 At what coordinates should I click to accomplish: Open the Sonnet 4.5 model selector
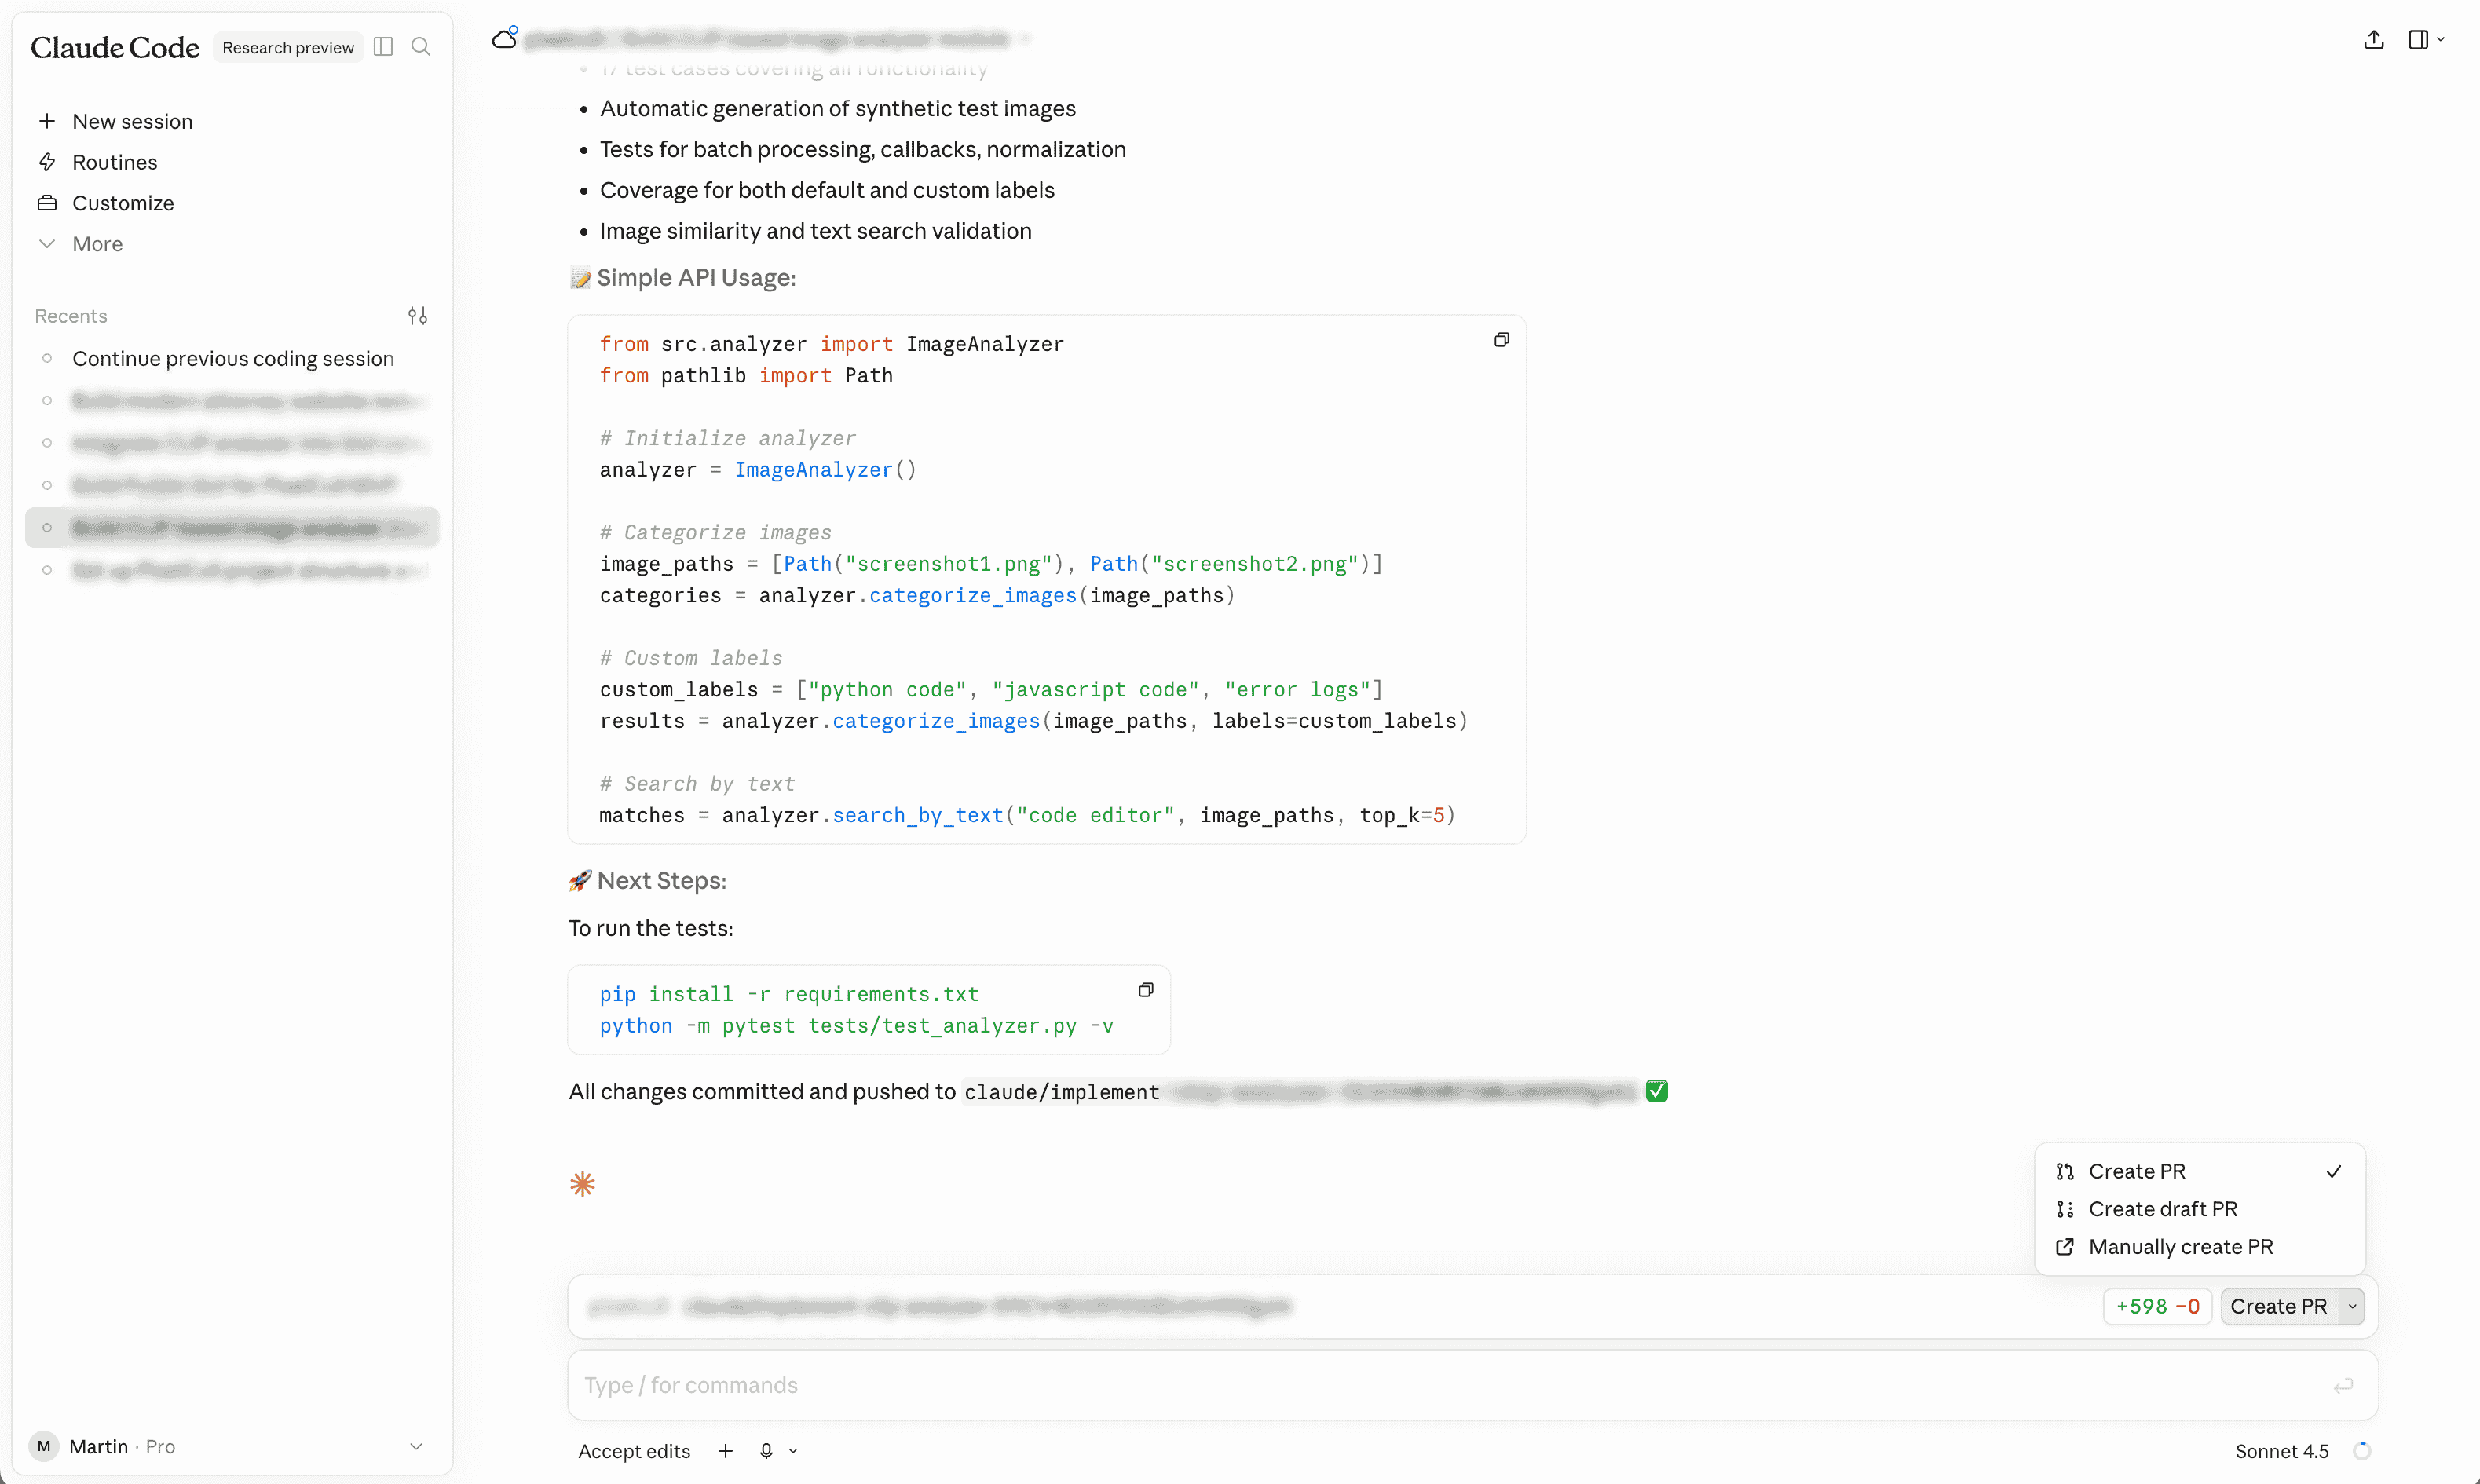click(2282, 1451)
